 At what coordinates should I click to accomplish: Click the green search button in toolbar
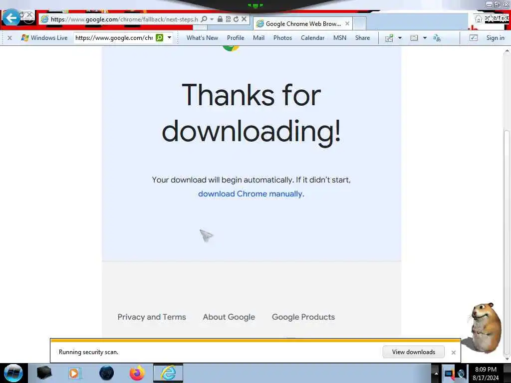(159, 38)
